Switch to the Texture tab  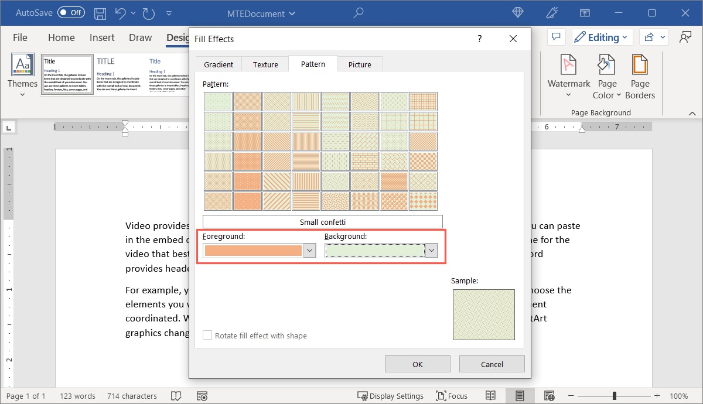[x=265, y=64]
